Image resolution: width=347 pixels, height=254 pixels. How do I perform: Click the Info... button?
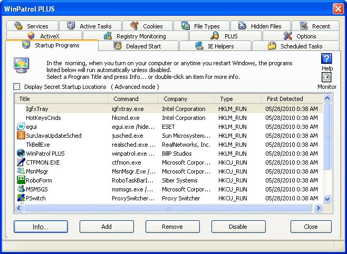pyautogui.click(x=41, y=227)
